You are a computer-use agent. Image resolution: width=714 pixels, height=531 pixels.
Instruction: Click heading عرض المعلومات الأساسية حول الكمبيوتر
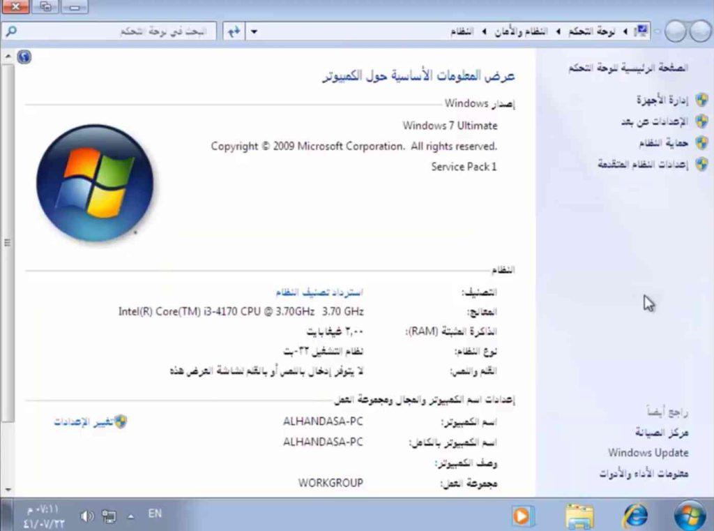[x=418, y=75]
